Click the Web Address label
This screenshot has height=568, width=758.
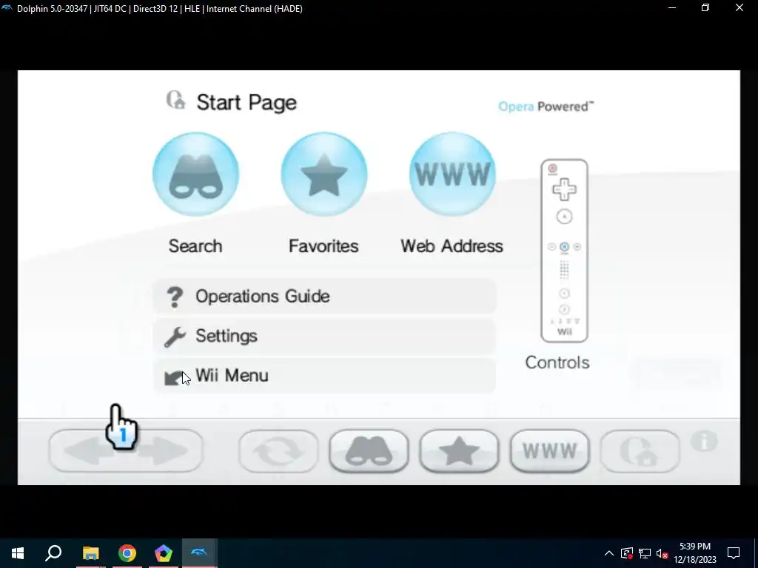(x=452, y=246)
